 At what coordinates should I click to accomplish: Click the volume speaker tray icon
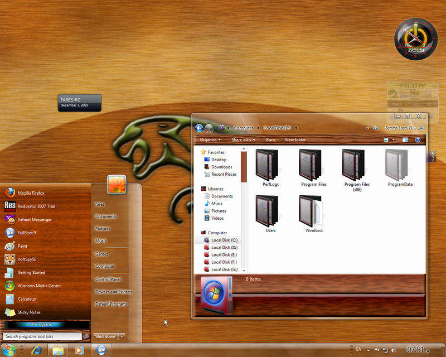coord(394,350)
